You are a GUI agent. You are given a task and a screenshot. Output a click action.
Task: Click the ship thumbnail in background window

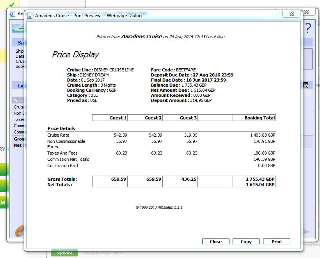click(18, 28)
